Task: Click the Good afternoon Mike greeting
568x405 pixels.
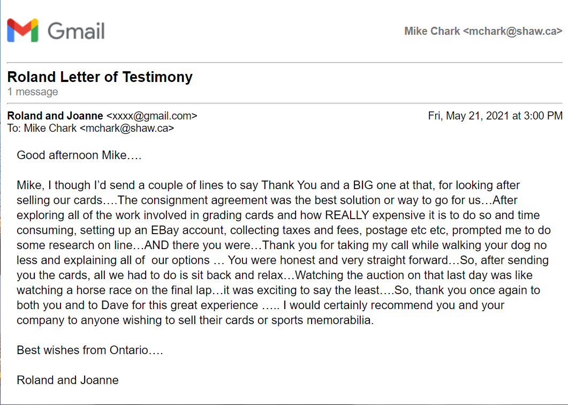Action: coord(79,155)
